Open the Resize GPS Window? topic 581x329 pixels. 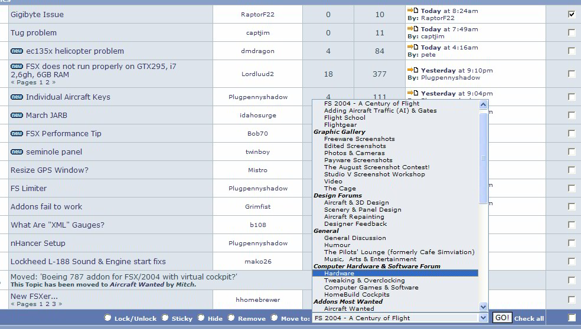[x=50, y=170]
